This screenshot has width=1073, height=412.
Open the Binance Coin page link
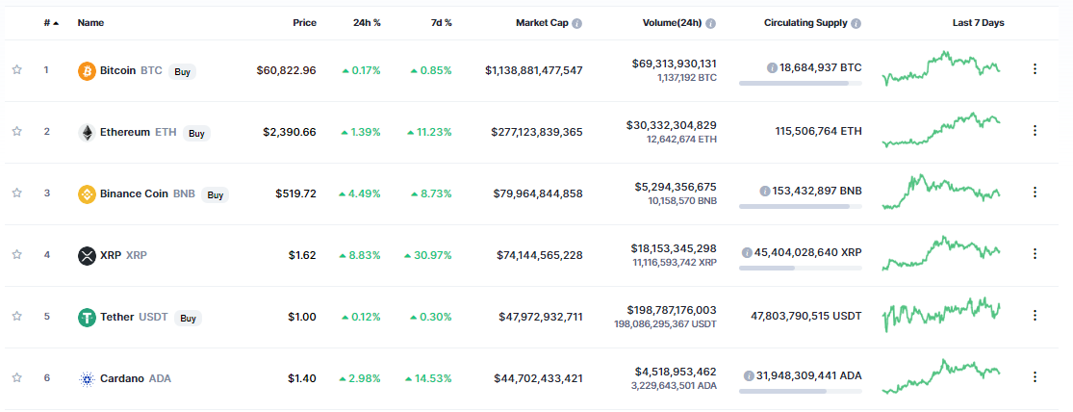pos(134,193)
